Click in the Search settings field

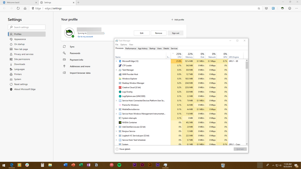[27, 27]
